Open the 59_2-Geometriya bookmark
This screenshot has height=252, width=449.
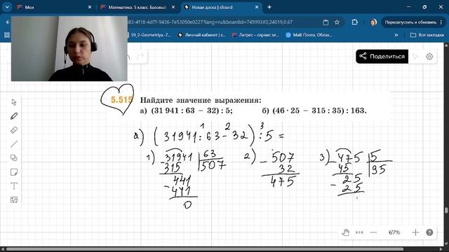pyautogui.click(x=150, y=35)
